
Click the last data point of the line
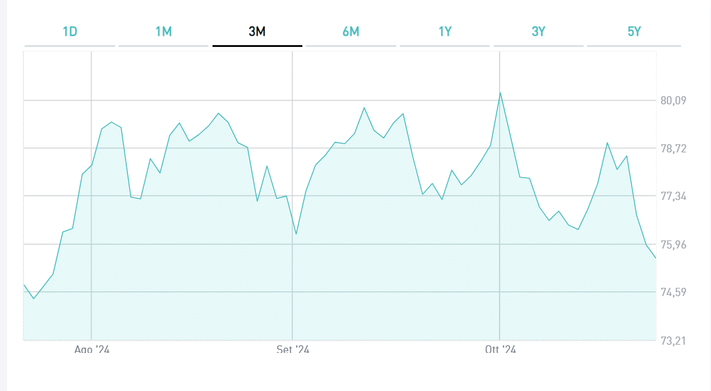[655, 258]
